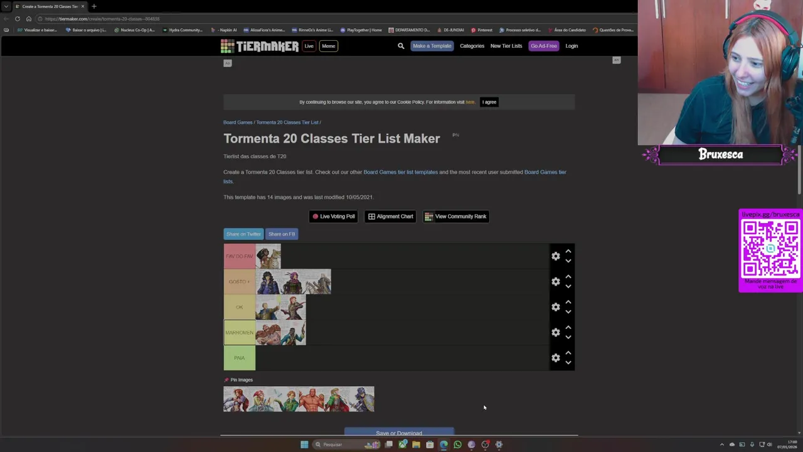The width and height of the screenshot is (803, 452).
Task: Open PlayTogether | Home bookmark
Action: click(x=361, y=30)
